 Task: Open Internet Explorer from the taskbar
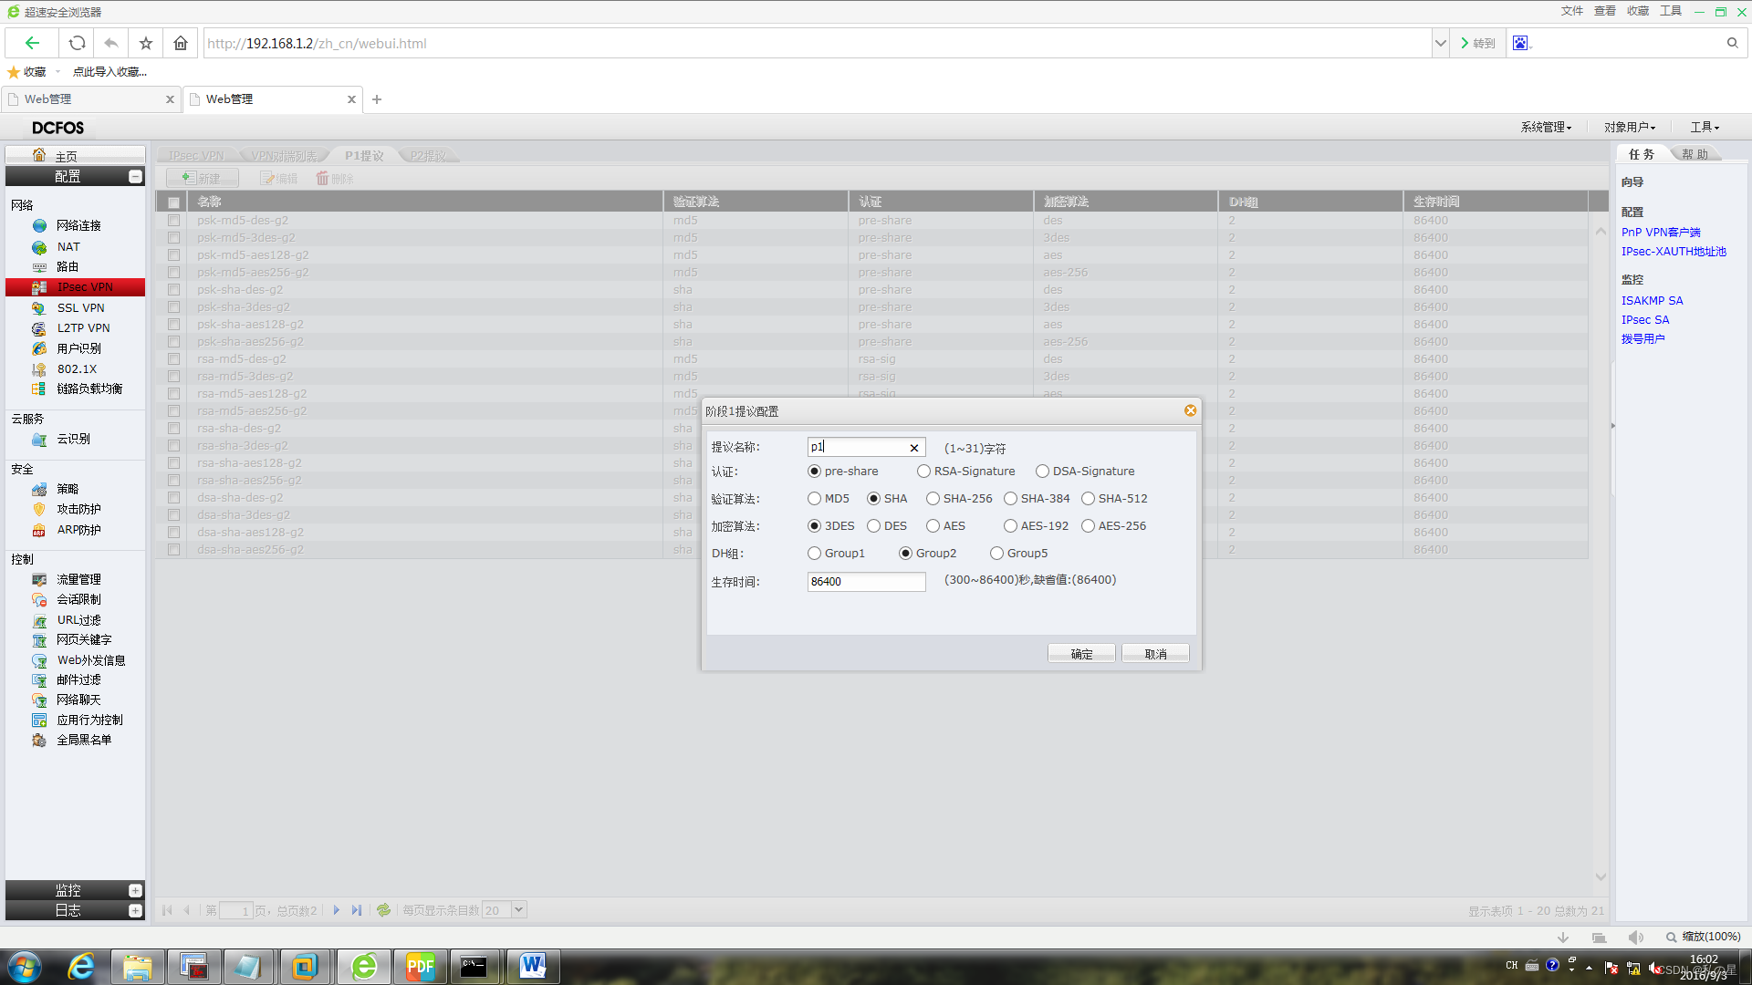coord(81,966)
